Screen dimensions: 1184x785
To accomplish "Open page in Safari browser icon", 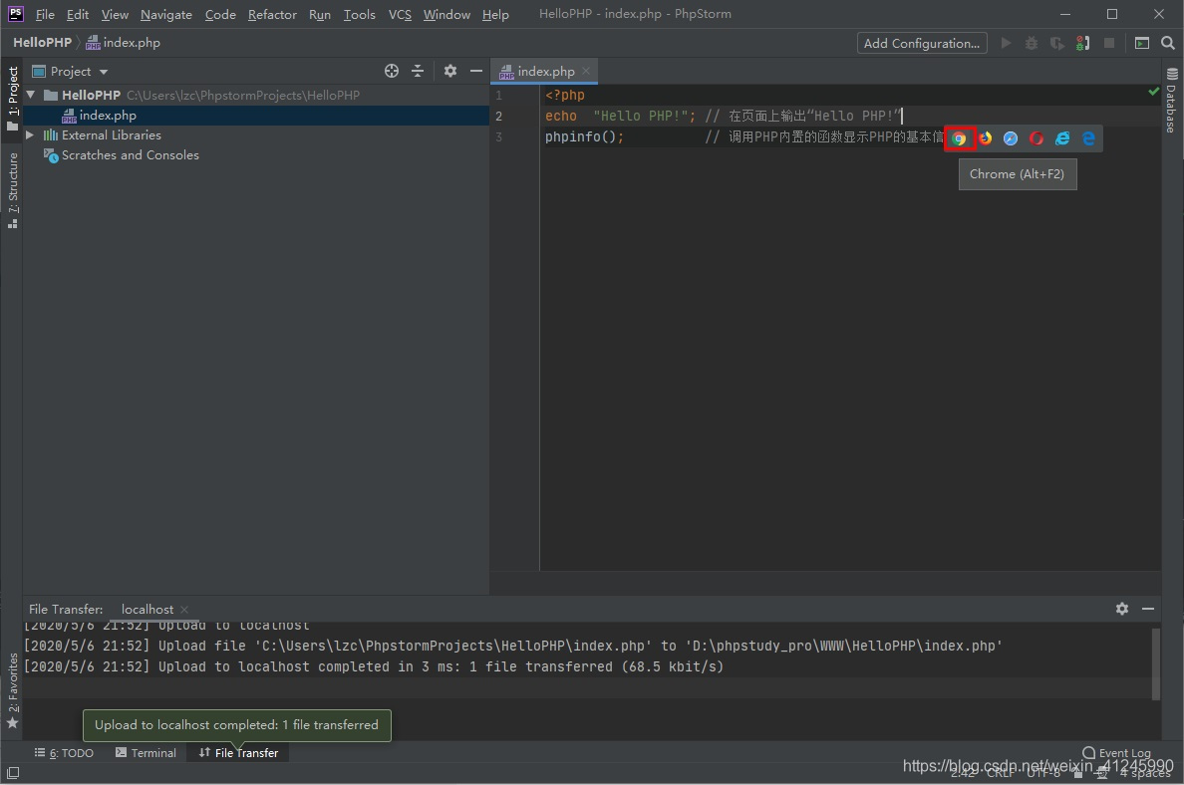I will click(x=1011, y=138).
